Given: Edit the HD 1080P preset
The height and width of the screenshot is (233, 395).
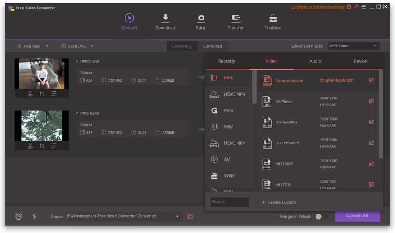Looking at the screenshot, I should (x=372, y=164).
